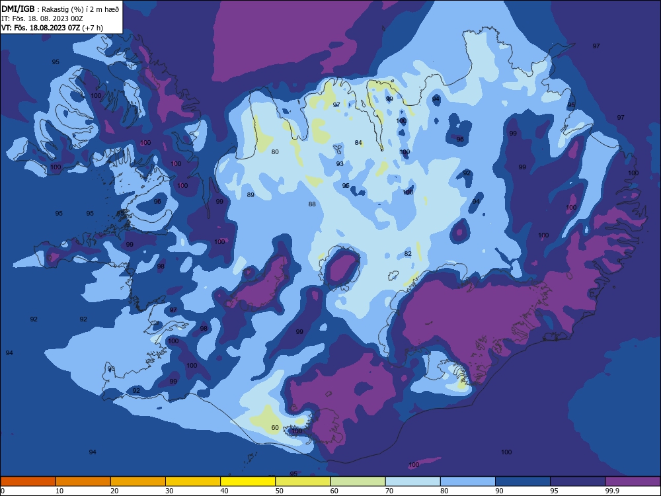Click the legend tick label '20'
661x496 pixels.
[114, 491]
